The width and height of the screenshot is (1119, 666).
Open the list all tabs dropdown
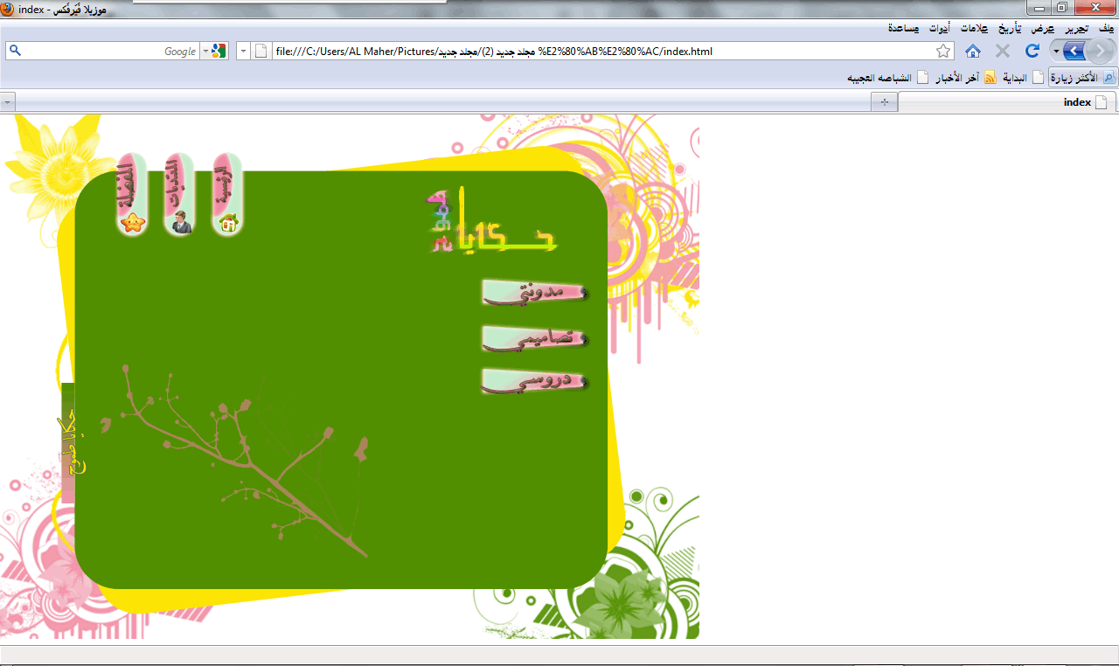8,102
